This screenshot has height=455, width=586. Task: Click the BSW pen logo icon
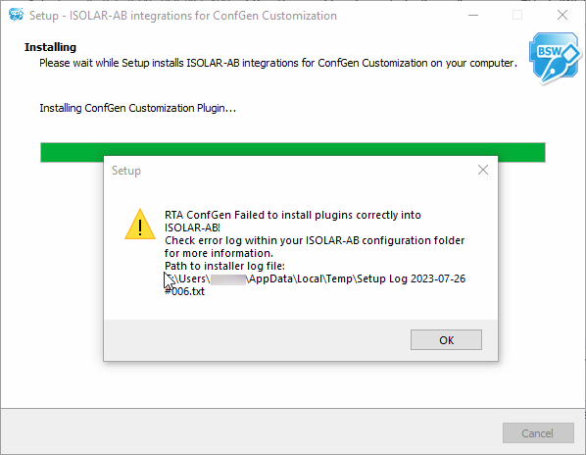click(x=555, y=58)
